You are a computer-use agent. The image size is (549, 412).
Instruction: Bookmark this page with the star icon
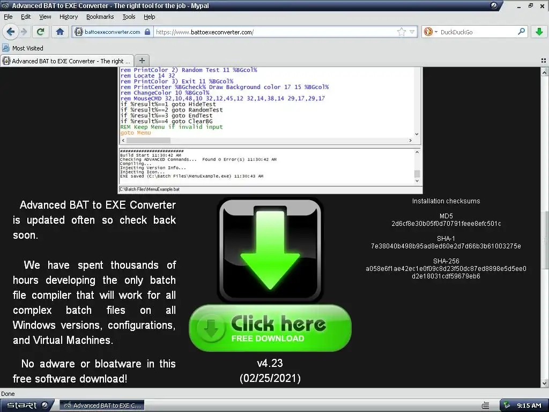coord(401,32)
